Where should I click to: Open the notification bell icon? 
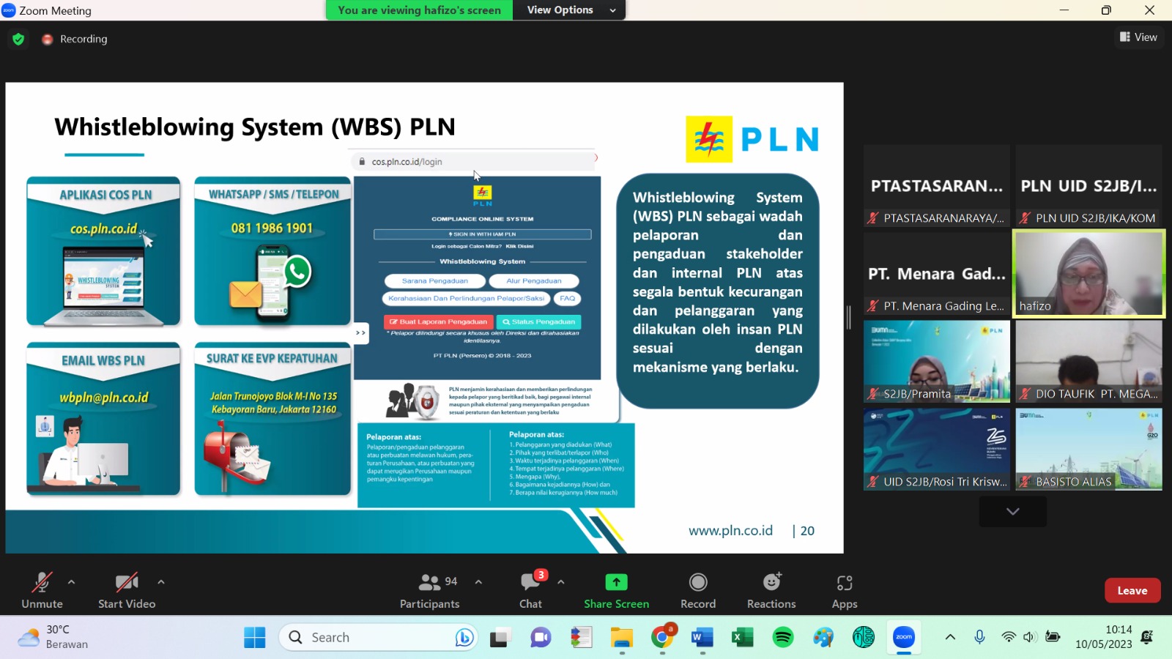1148,637
